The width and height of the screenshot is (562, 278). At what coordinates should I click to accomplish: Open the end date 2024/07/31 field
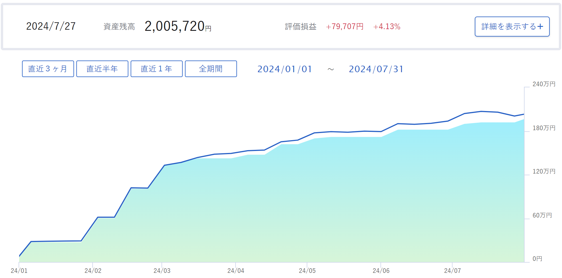tap(376, 69)
